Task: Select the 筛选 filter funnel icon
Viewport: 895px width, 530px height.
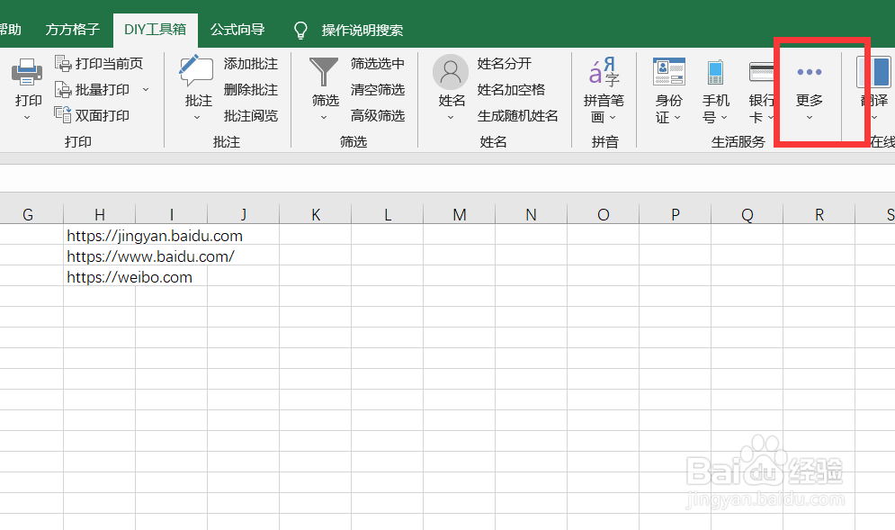Action: click(x=323, y=70)
